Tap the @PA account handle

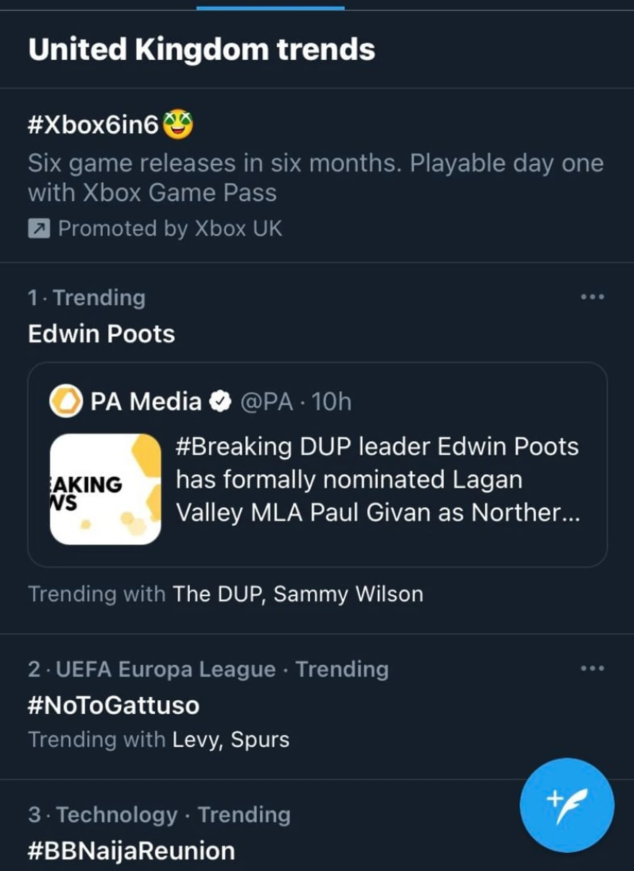[x=267, y=402]
